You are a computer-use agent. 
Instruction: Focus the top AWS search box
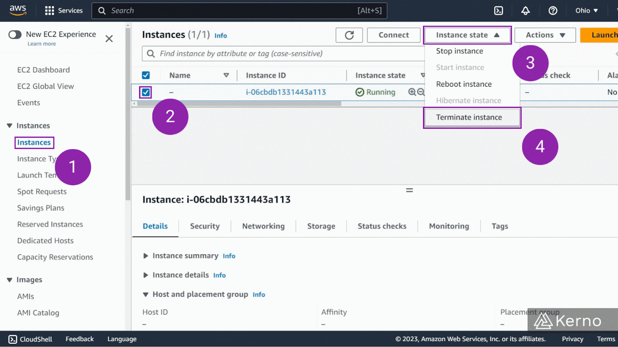[239, 11]
